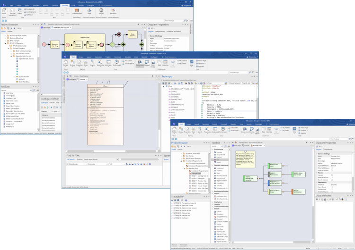Screen dimensions: 355x250
Task: Open Swimlanes and Matrix tab
Action: (x=174, y=32)
